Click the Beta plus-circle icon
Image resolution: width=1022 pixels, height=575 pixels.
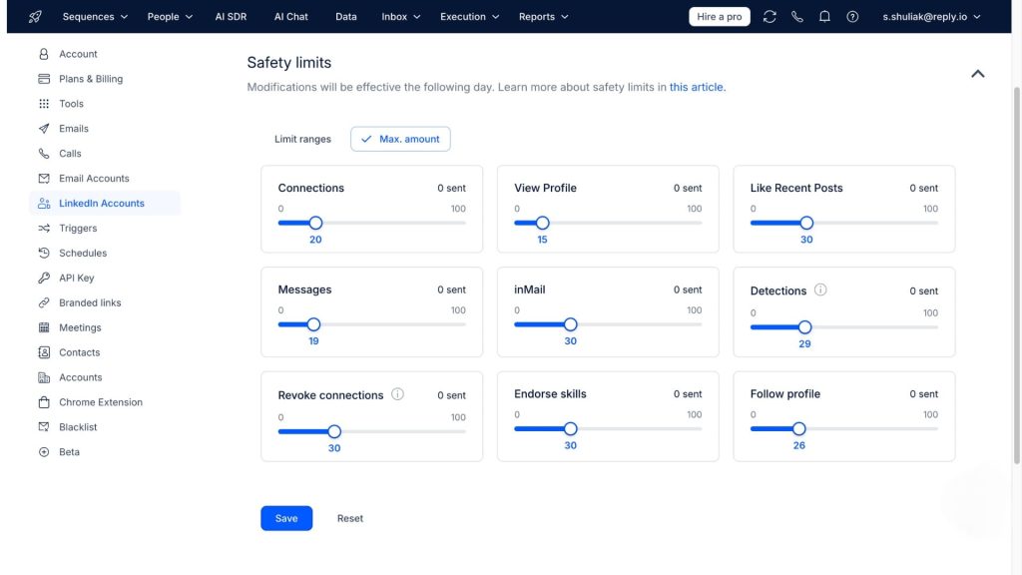[x=44, y=452]
